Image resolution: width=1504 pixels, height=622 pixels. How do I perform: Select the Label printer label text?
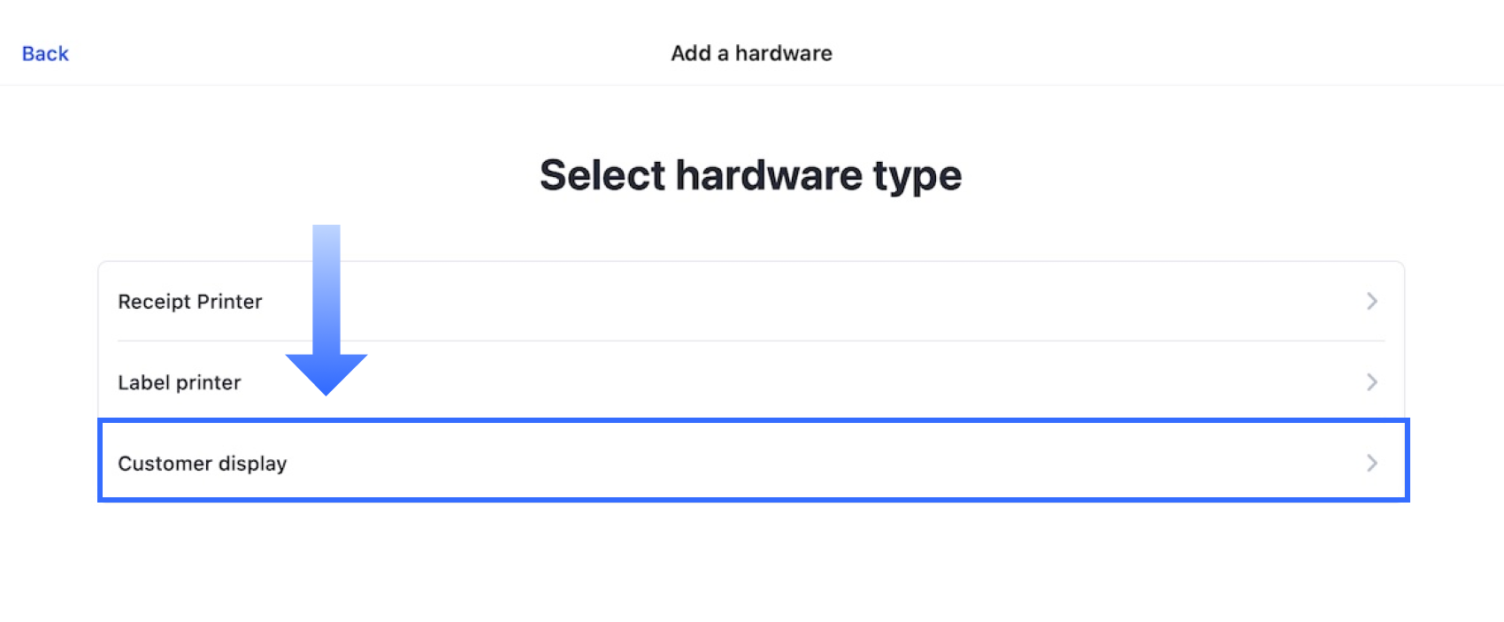point(179,382)
